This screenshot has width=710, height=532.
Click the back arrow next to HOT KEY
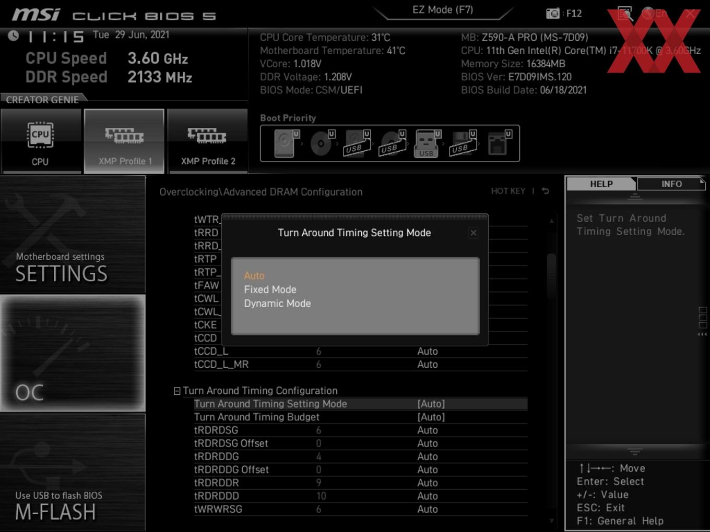(545, 191)
